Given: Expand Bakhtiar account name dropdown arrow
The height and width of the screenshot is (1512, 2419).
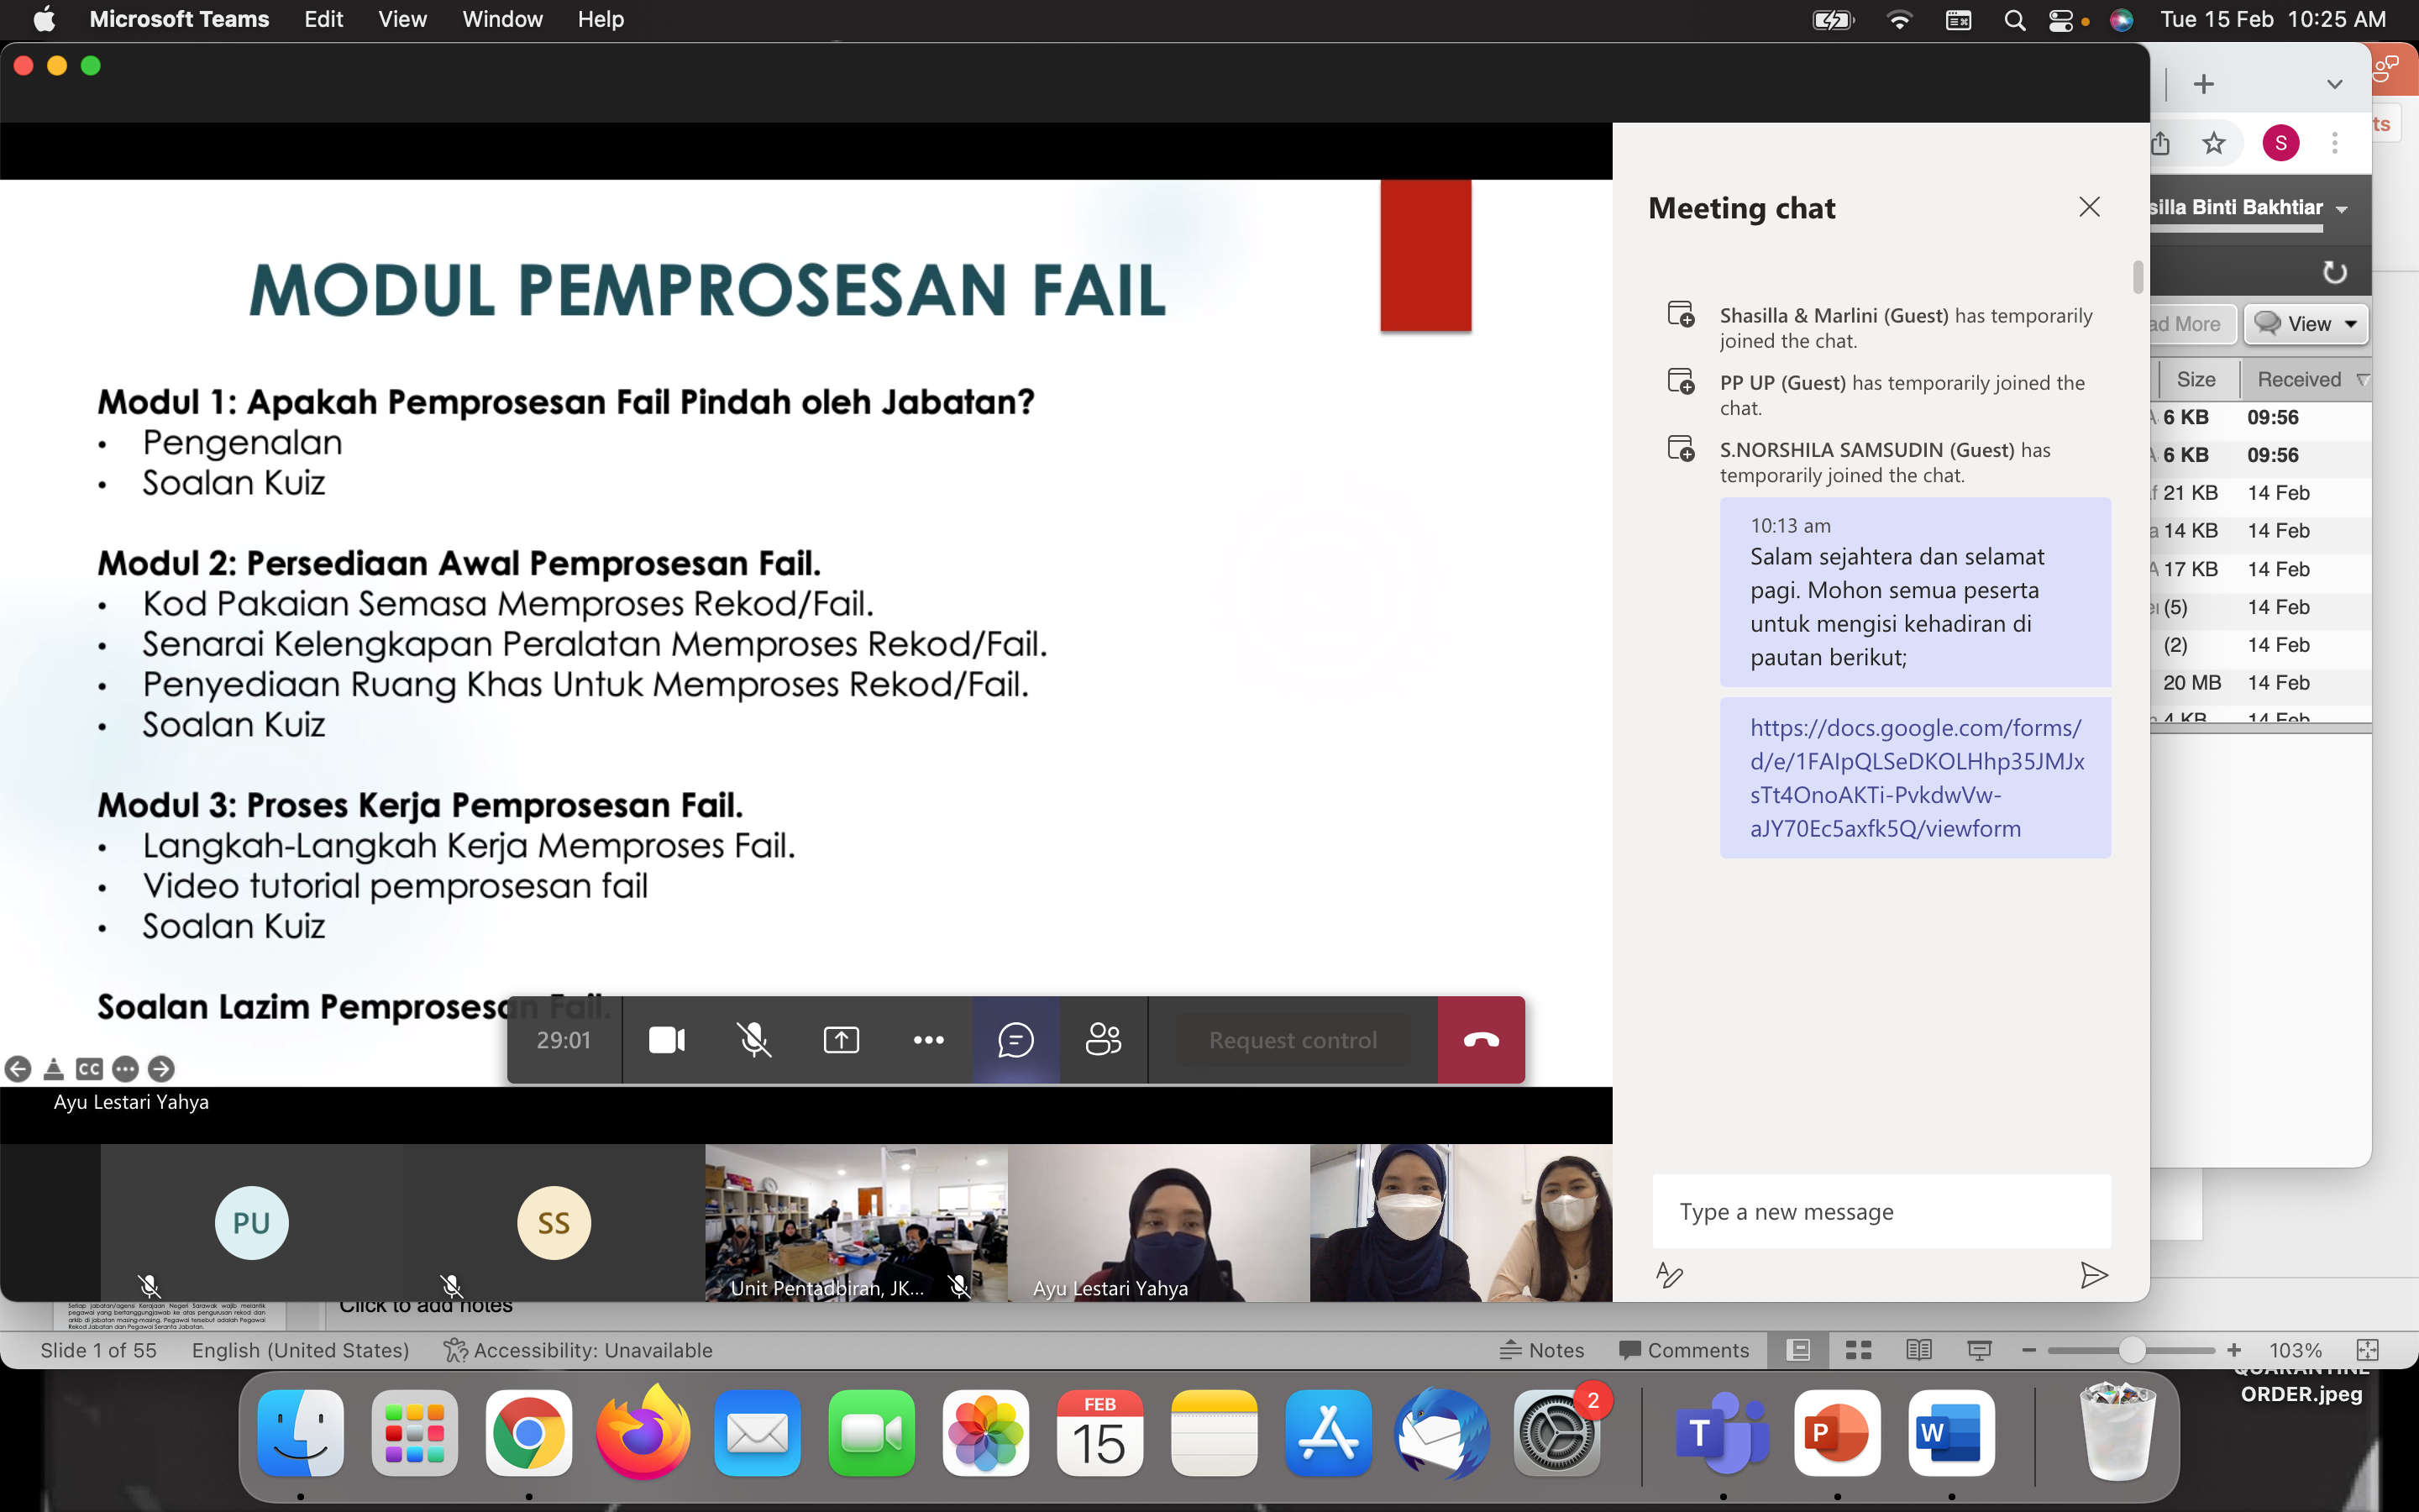Looking at the screenshot, I should click(x=2342, y=209).
